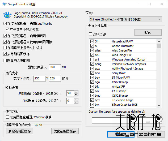Click the PNG quality value field
Screen dimensions: 168x141
70,101
